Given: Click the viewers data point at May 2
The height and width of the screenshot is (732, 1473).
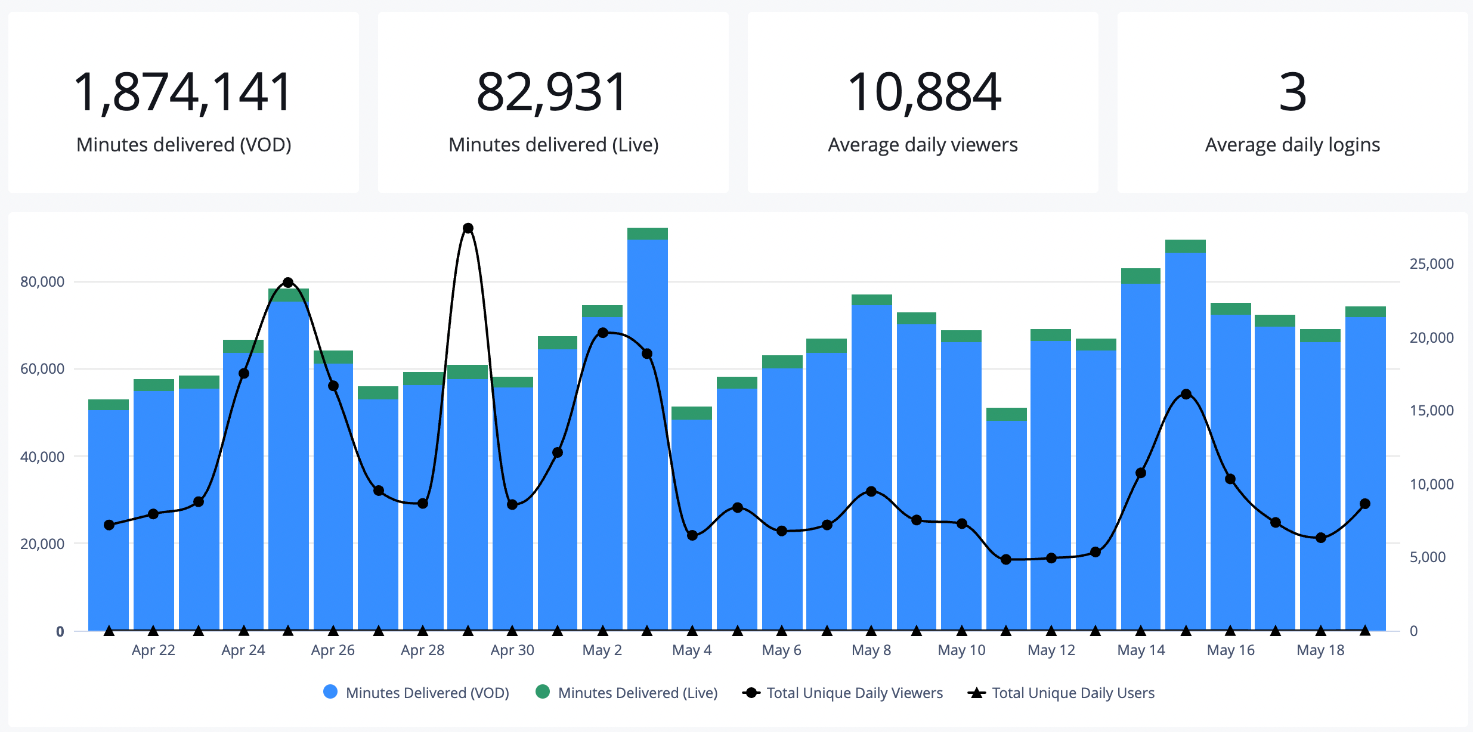Looking at the screenshot, I should click(603, 333).
